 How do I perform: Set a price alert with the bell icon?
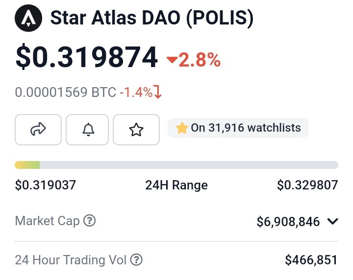(87, 130)
